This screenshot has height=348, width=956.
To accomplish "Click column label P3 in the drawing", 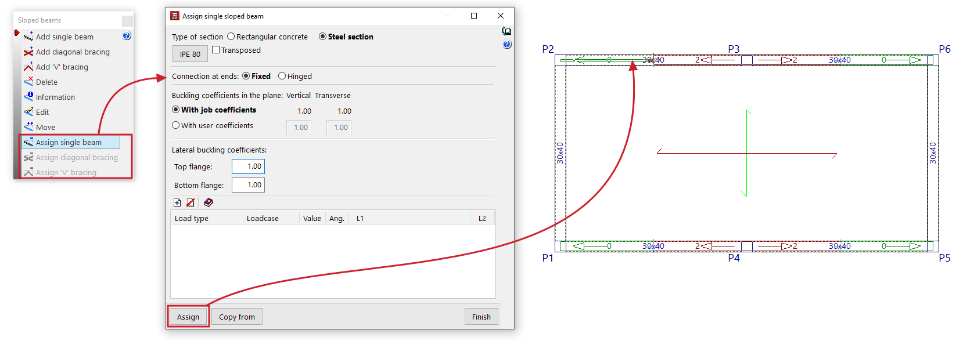I will 734,49.
